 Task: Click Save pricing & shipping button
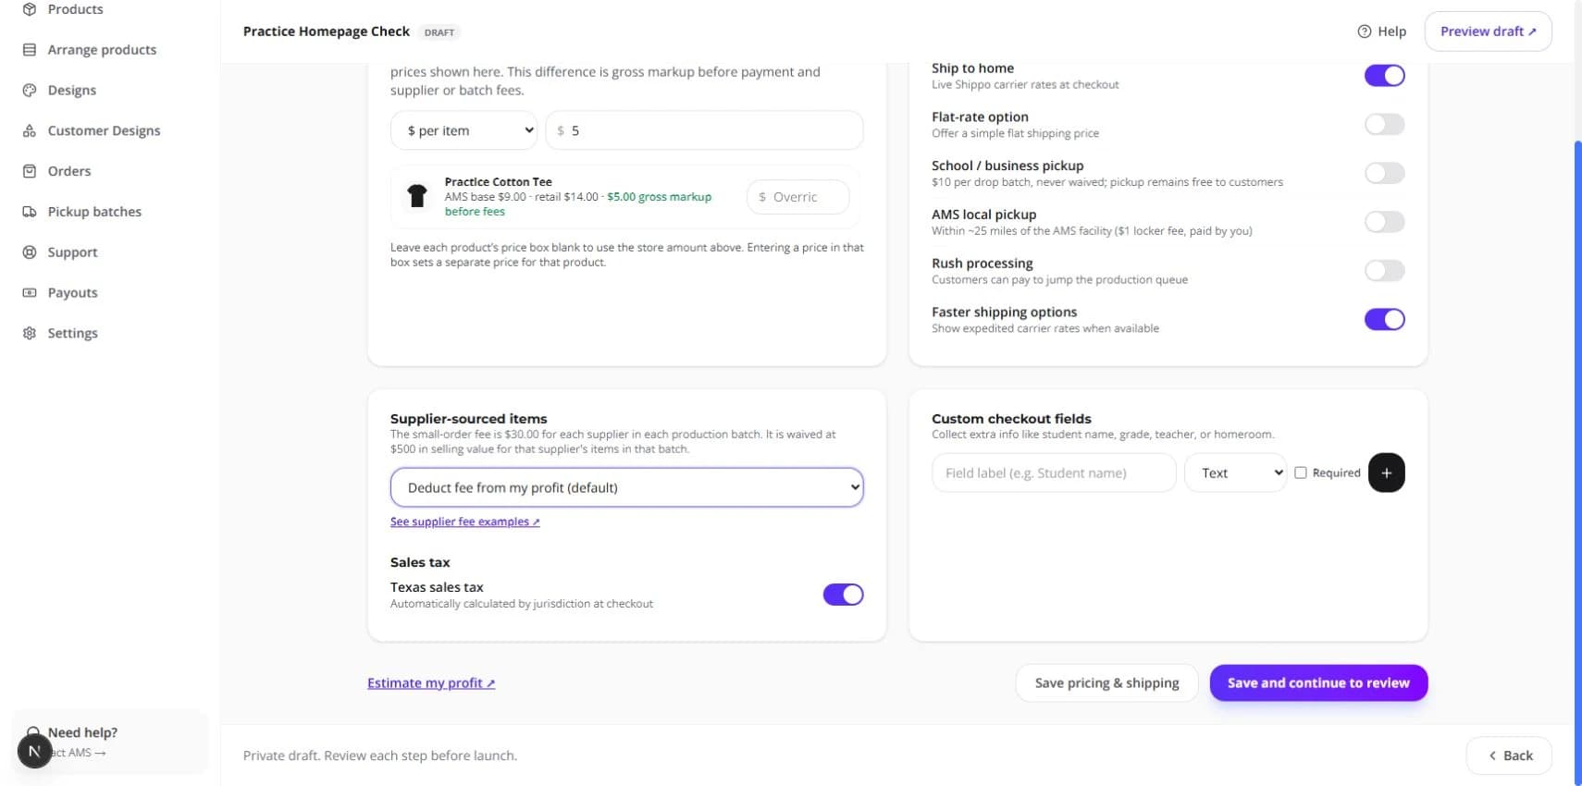[1106, 682]
